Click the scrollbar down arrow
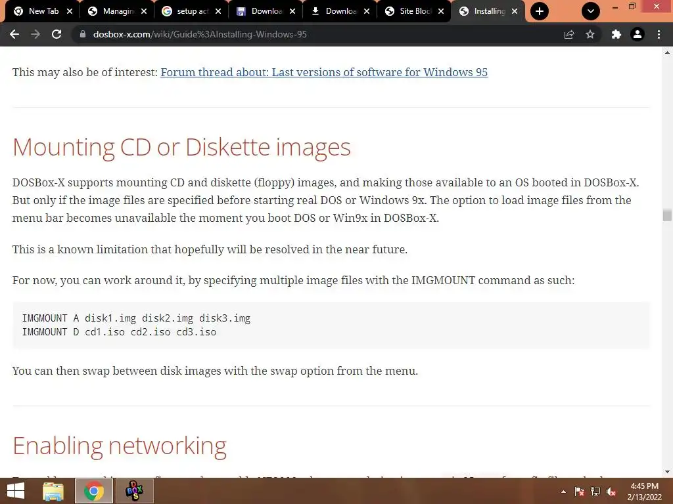The height and width of the screenshot is (504, 673). [x=667, y=472]
